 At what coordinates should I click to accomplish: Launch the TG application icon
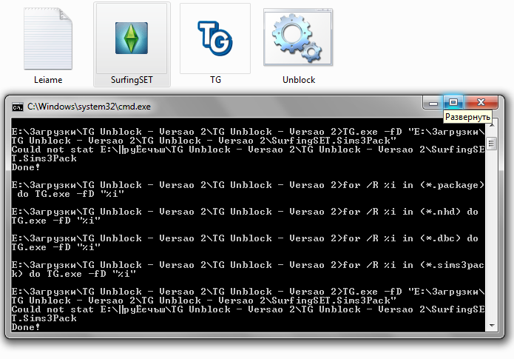215,38
